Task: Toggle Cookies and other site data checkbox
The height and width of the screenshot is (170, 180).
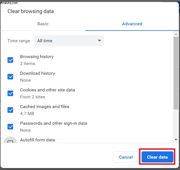Action: click(x=10, y=93)
